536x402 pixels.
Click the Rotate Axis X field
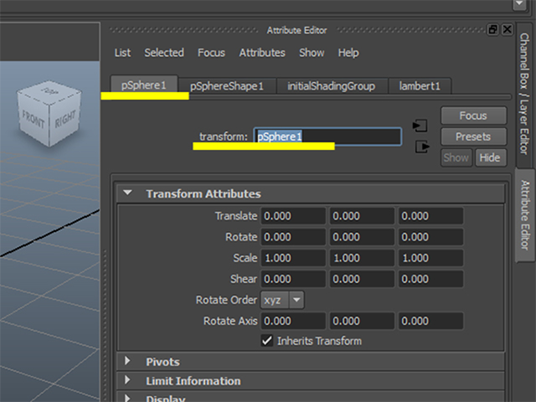[293, 321]
